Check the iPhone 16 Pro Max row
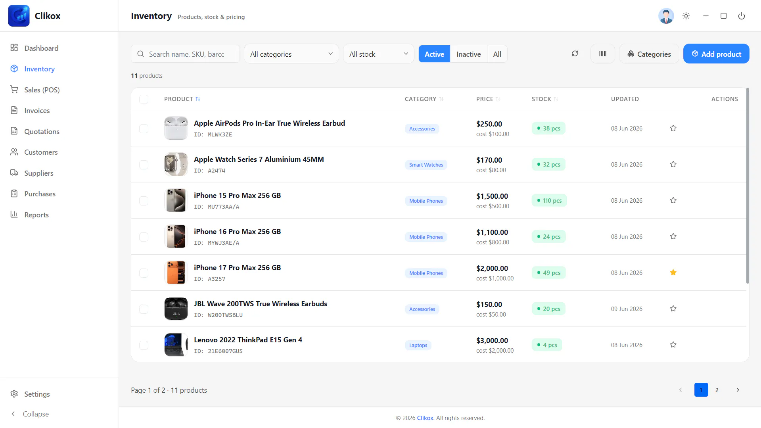This screenshot has height=428, width=761. click(144, 237)
